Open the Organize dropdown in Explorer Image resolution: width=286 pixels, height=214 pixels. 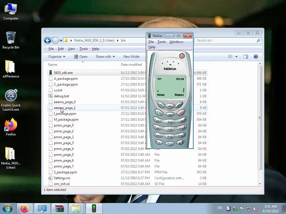pyautogui.click(x=57, y=57)
